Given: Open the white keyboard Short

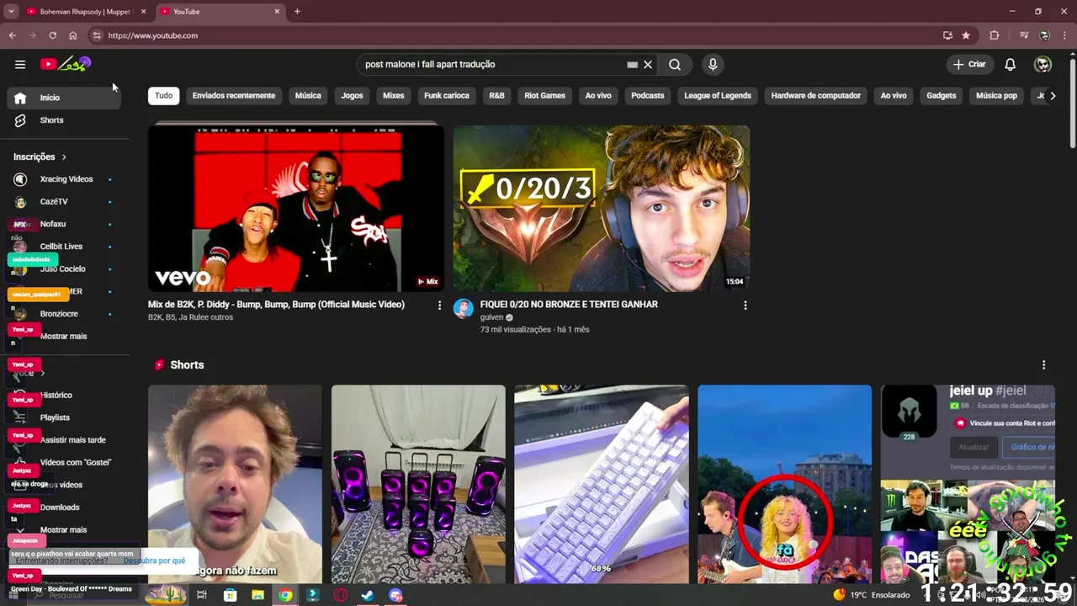Looking at the screenshot, I should point(602,485).
